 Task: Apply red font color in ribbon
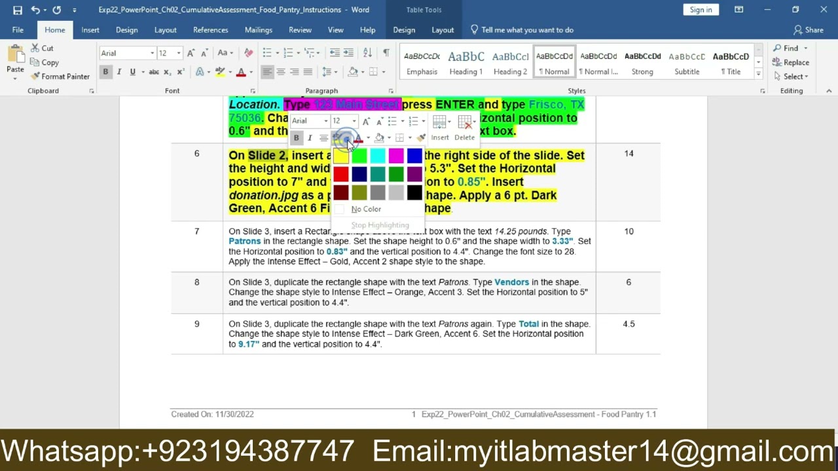pos(241,72)
